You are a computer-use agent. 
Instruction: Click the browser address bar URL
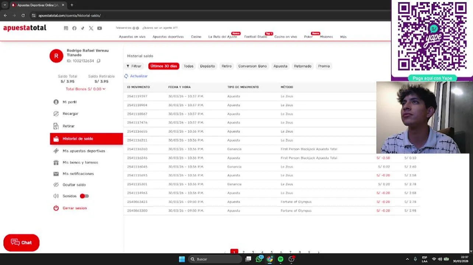(x=70, y=15)
